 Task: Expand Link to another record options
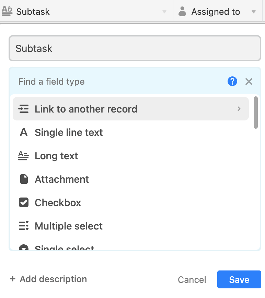[239, 108]
